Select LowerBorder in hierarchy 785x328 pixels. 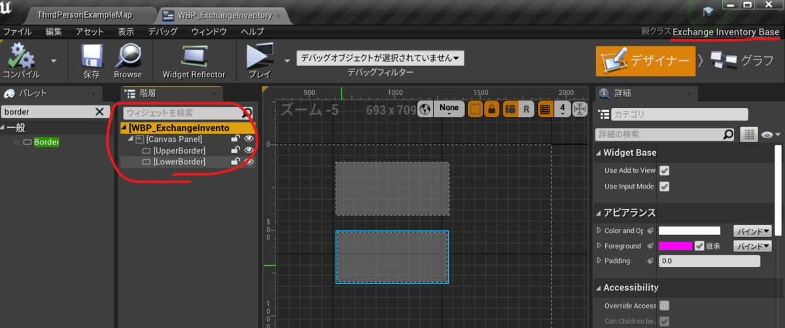pyautogui.click(x=179, y=162)
